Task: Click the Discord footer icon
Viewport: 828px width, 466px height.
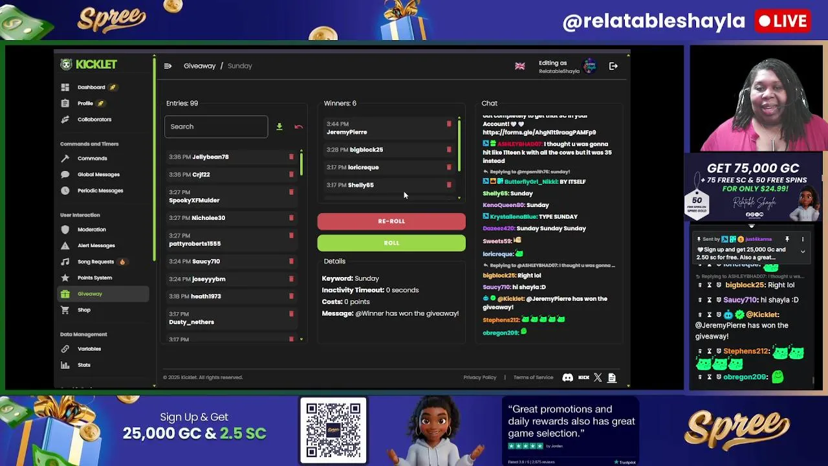Action: [567, 377]
